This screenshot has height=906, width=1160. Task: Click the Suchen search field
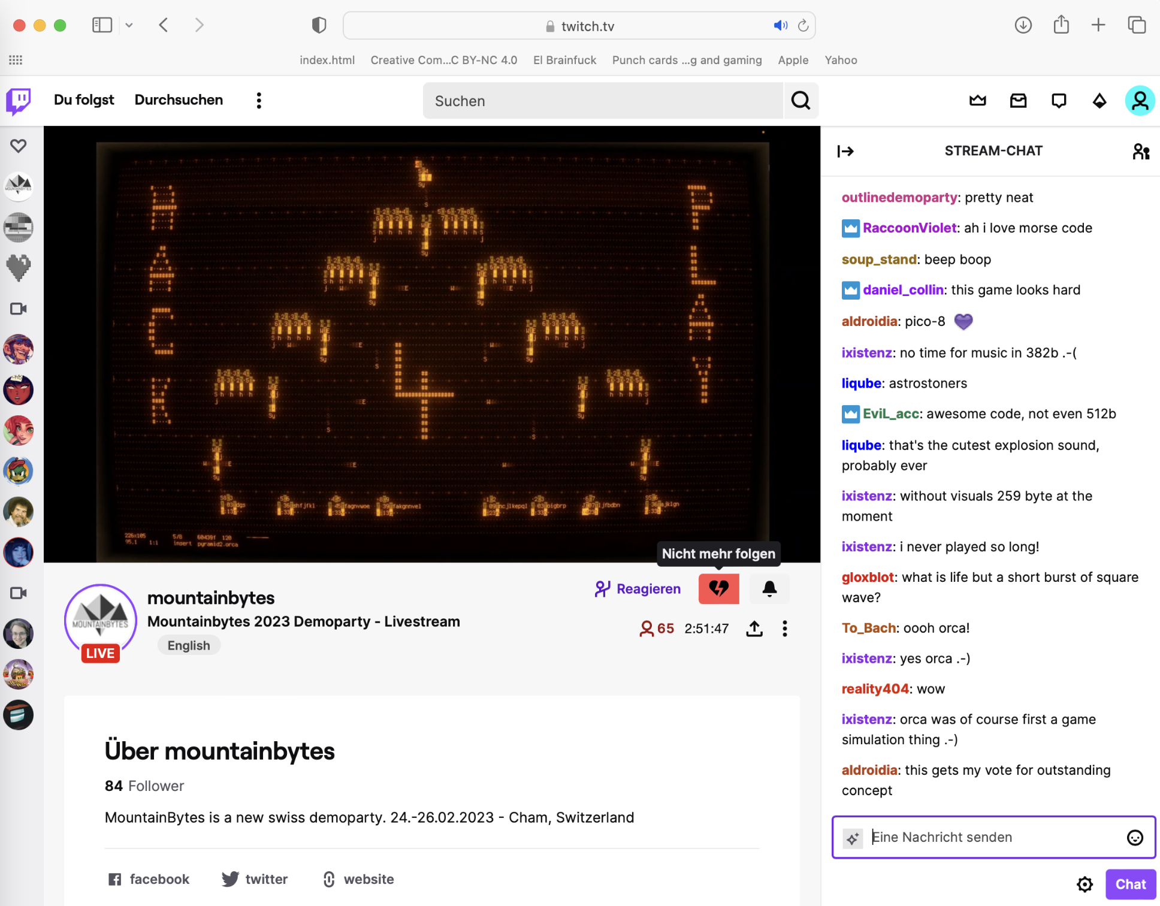click(x=602, y=101)
